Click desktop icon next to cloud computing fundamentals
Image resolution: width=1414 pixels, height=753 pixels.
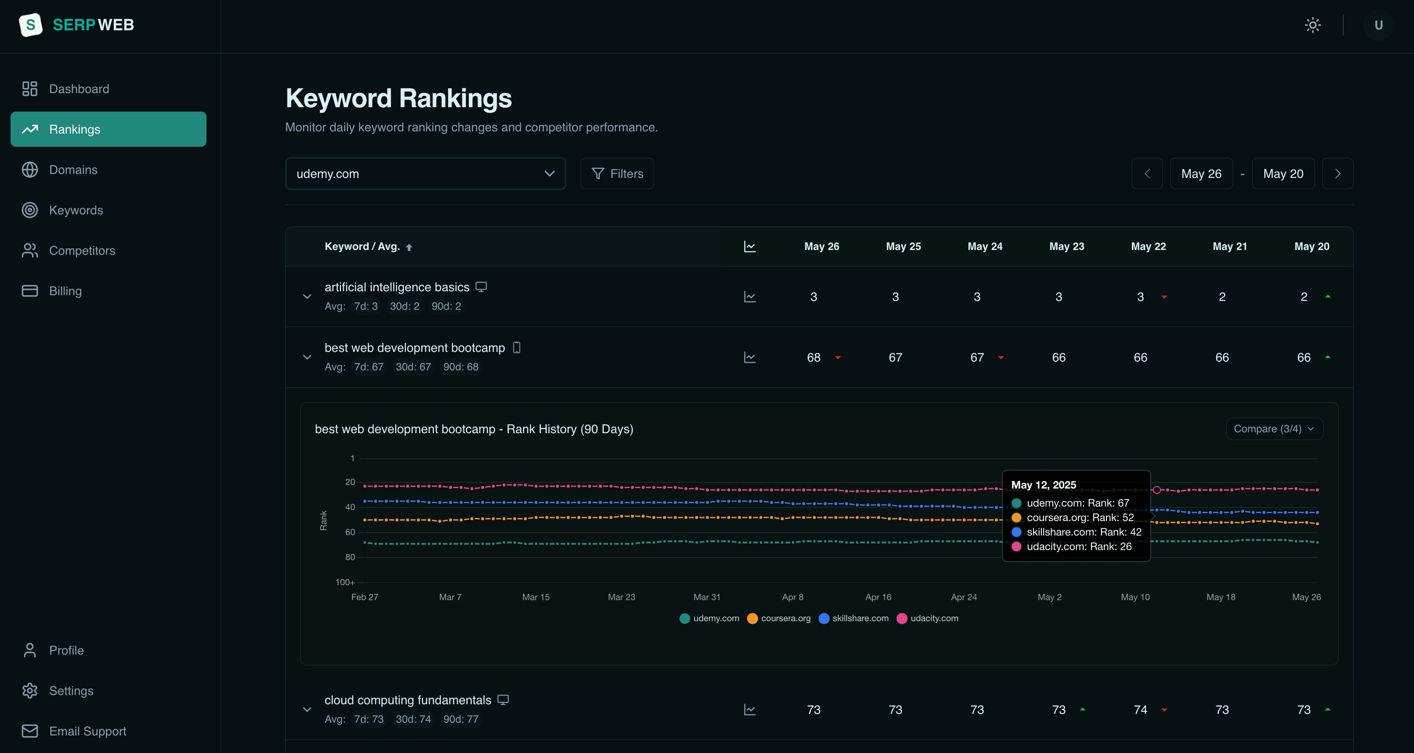[503, 700]
